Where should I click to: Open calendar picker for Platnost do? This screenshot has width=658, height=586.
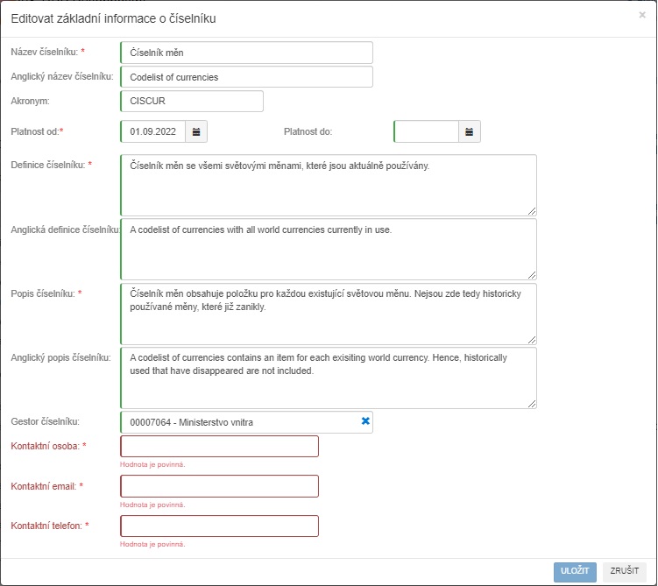coord(470,131)
